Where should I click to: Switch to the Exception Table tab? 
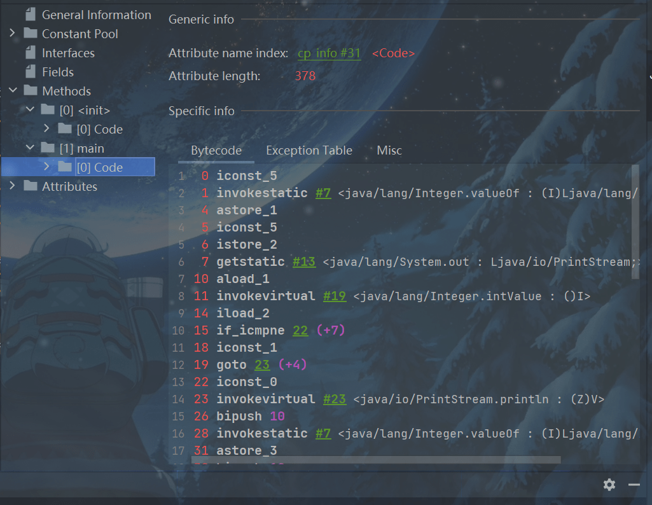point(309,151)
